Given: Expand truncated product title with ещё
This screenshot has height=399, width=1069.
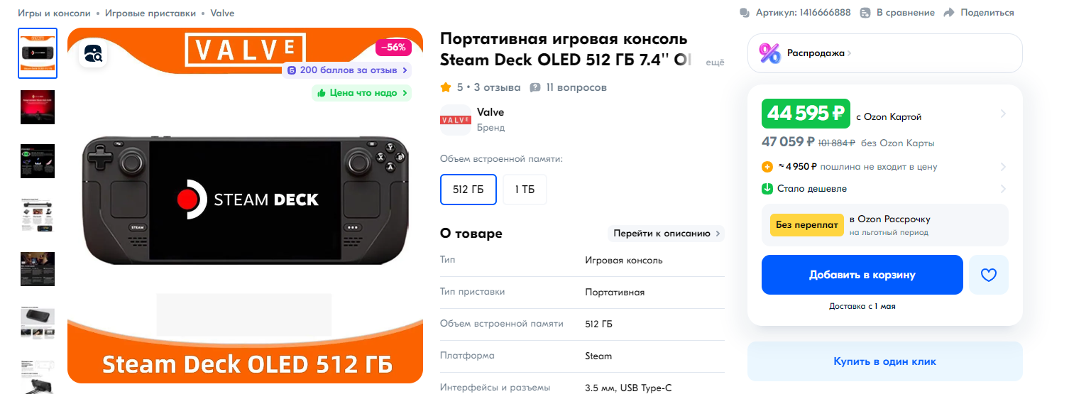Looking at the screenshot, I should [715, 62].
